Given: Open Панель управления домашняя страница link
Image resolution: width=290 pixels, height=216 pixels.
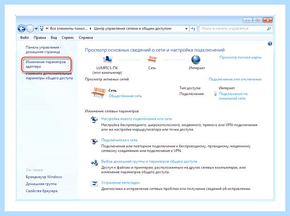Looking at the screenshot, I should coord(43,50).
